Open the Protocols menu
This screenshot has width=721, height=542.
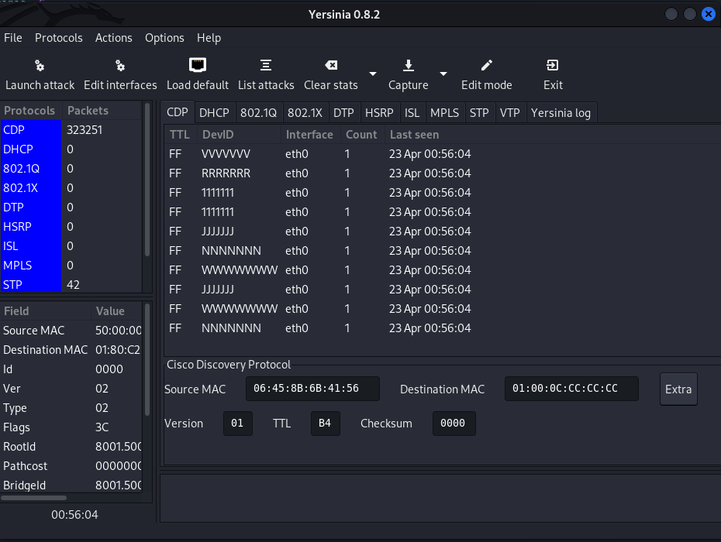tap(59, 38)
